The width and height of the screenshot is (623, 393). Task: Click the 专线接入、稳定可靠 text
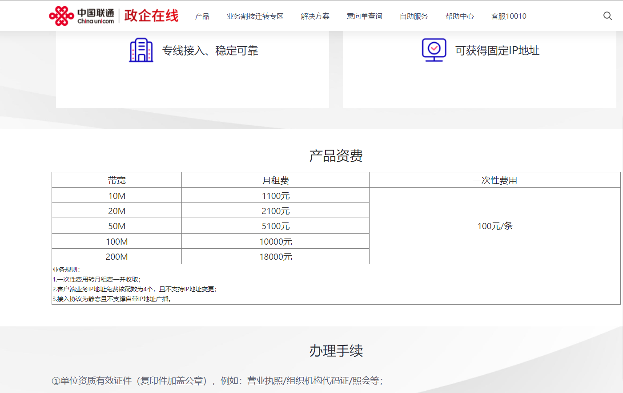click(210, 51)
